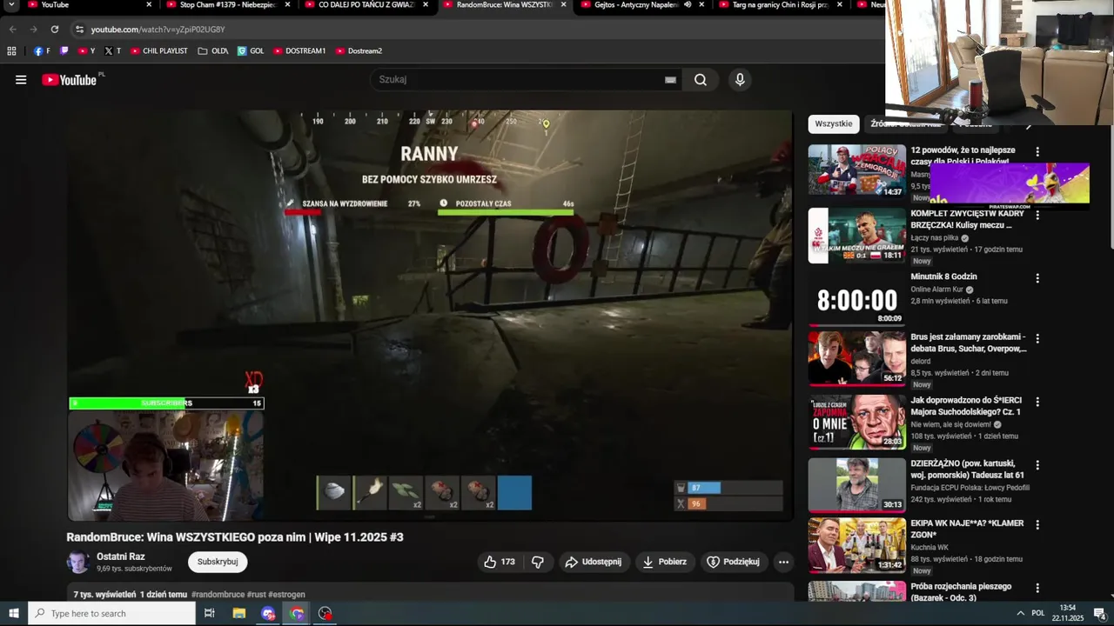Viewport: 1114px width, 626px height.
Task: Start voice search with microphone icon
Action: [x=740, y=80]
